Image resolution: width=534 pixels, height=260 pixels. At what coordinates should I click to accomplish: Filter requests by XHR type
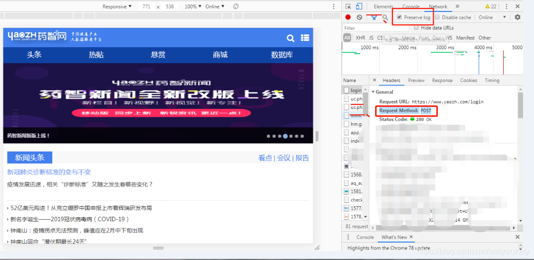click(360, 38)
